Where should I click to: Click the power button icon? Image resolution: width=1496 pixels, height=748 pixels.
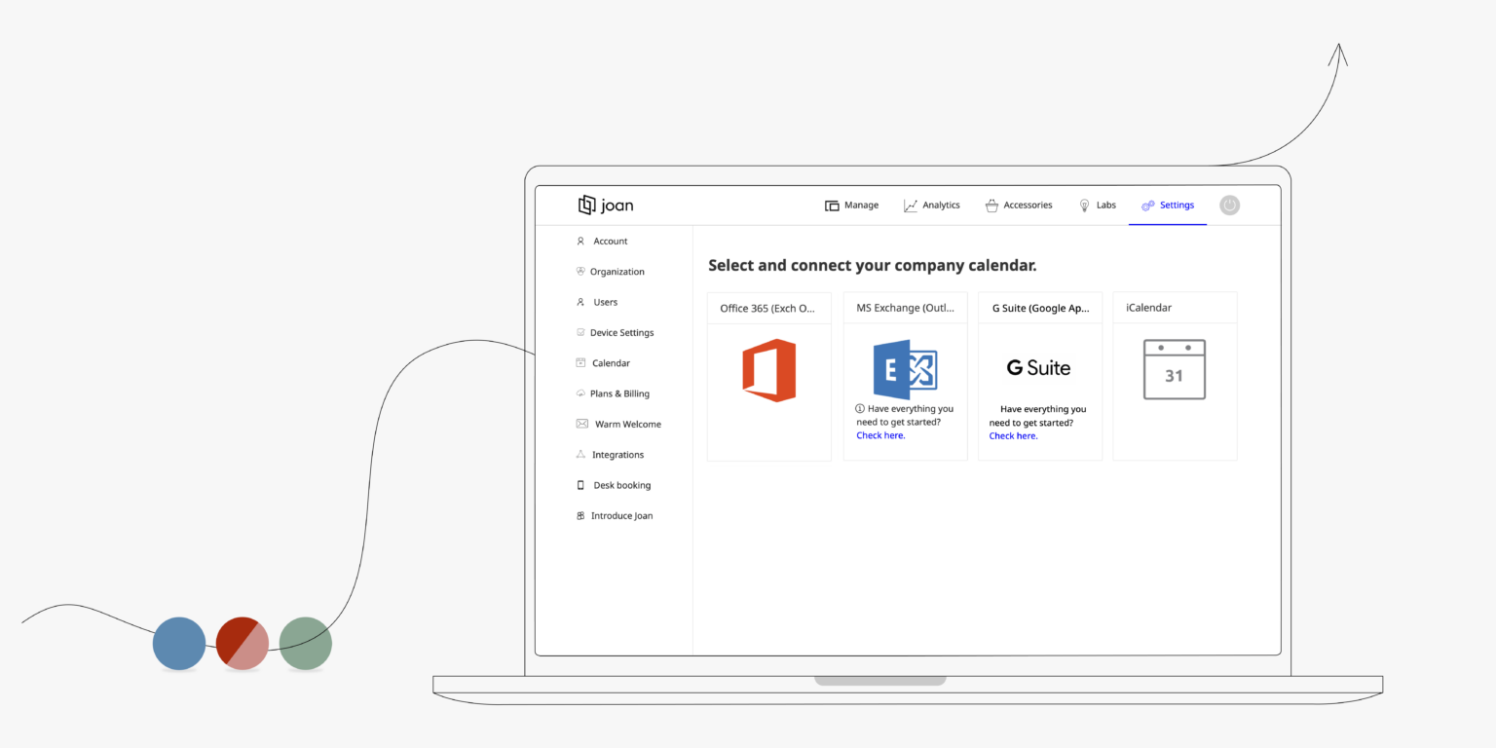pyautogui.click(x=1229, y=206)
